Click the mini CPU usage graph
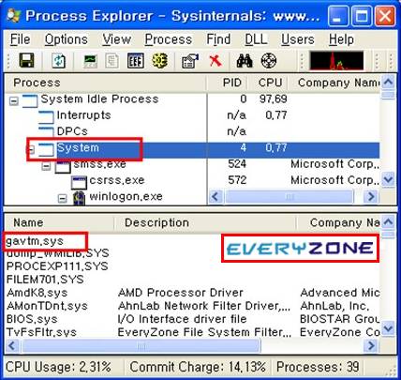 [336, 61]
